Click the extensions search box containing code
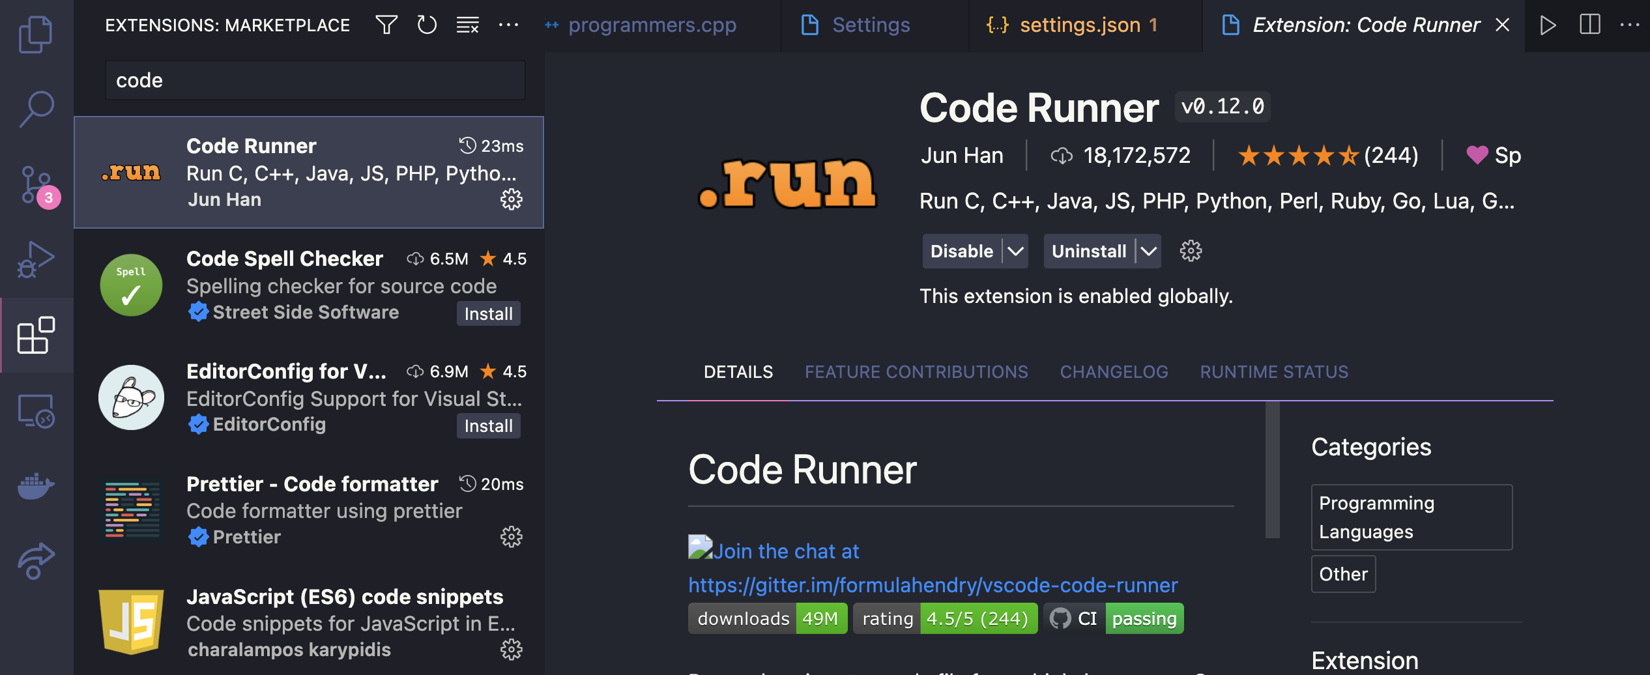The height and width of the screenshot is (675, 1650). click(315, 80)
